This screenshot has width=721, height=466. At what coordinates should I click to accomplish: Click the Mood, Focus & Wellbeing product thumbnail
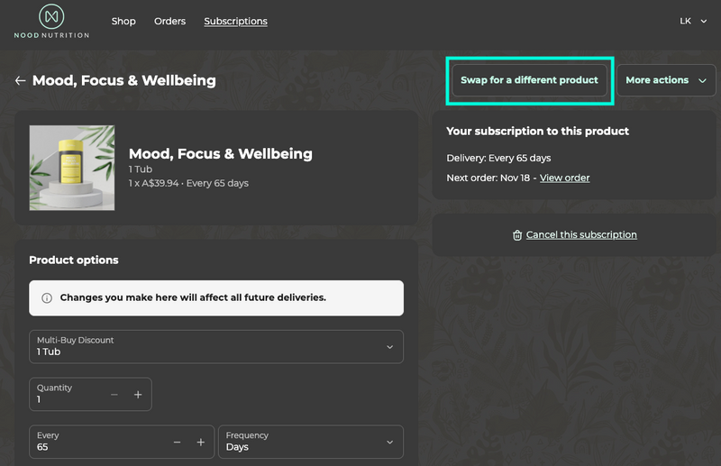72,168
